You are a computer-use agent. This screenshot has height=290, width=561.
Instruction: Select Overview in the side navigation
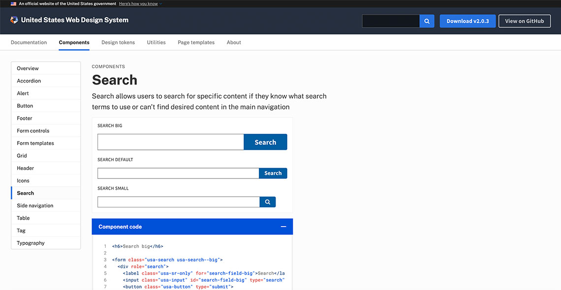coord(46,68)
